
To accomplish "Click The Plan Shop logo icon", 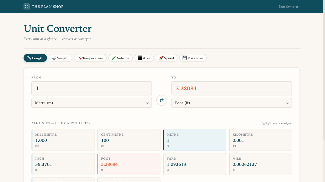I will click(27, 6).
